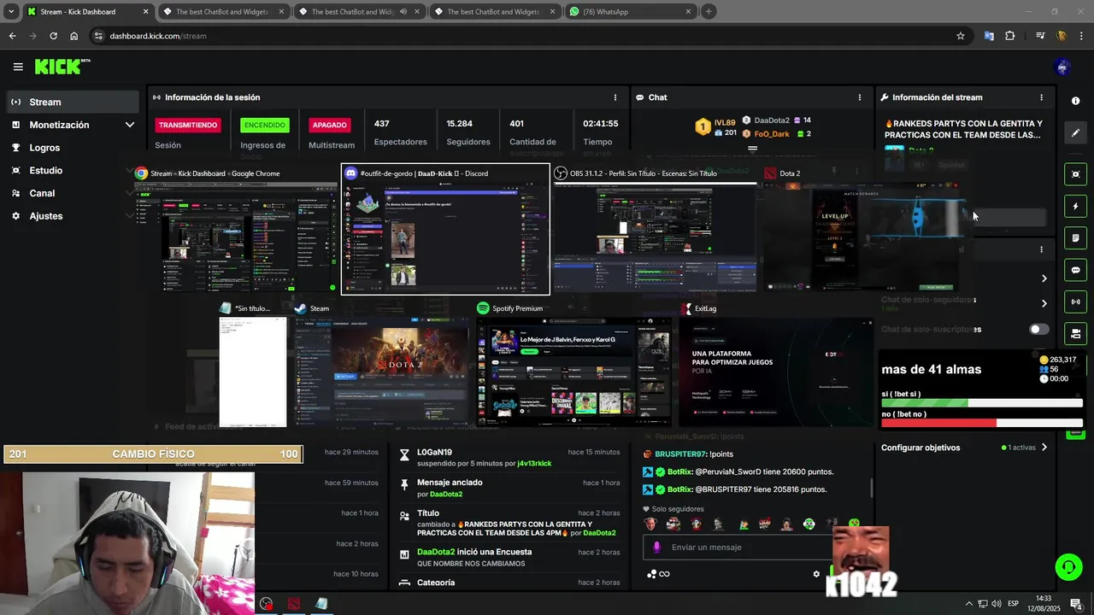Open the Chrome extensions puzzle icon
Image resolution: width=1094 pixels, height=615 pixels.
[x=1010, y=36]
